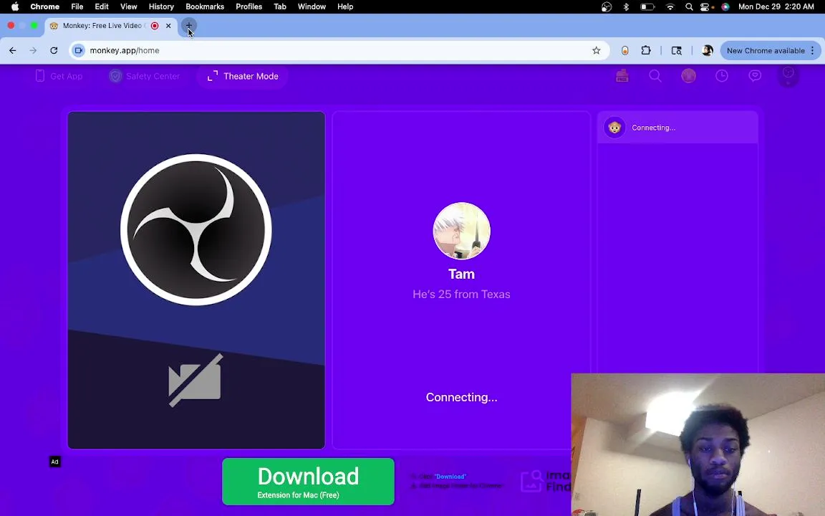
Task: Go back with the browser back arrow
Action: tap(13, 51)
